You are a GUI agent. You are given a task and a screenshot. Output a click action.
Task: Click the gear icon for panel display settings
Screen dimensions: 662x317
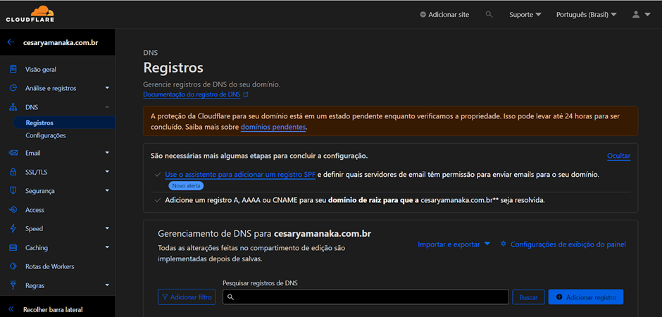[504, 244]
